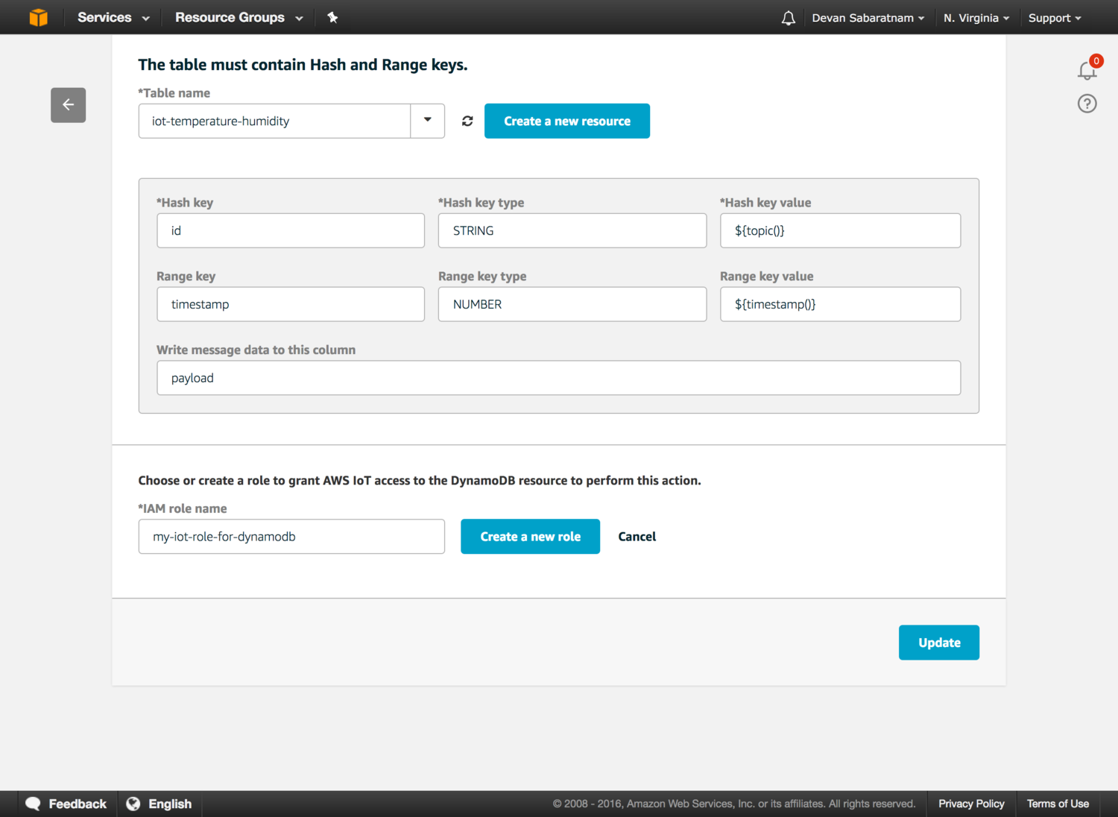Viewport: 1118px width, 817px height.
Task: Open the top bar alerts bell
Action: [x=788, y=18]
